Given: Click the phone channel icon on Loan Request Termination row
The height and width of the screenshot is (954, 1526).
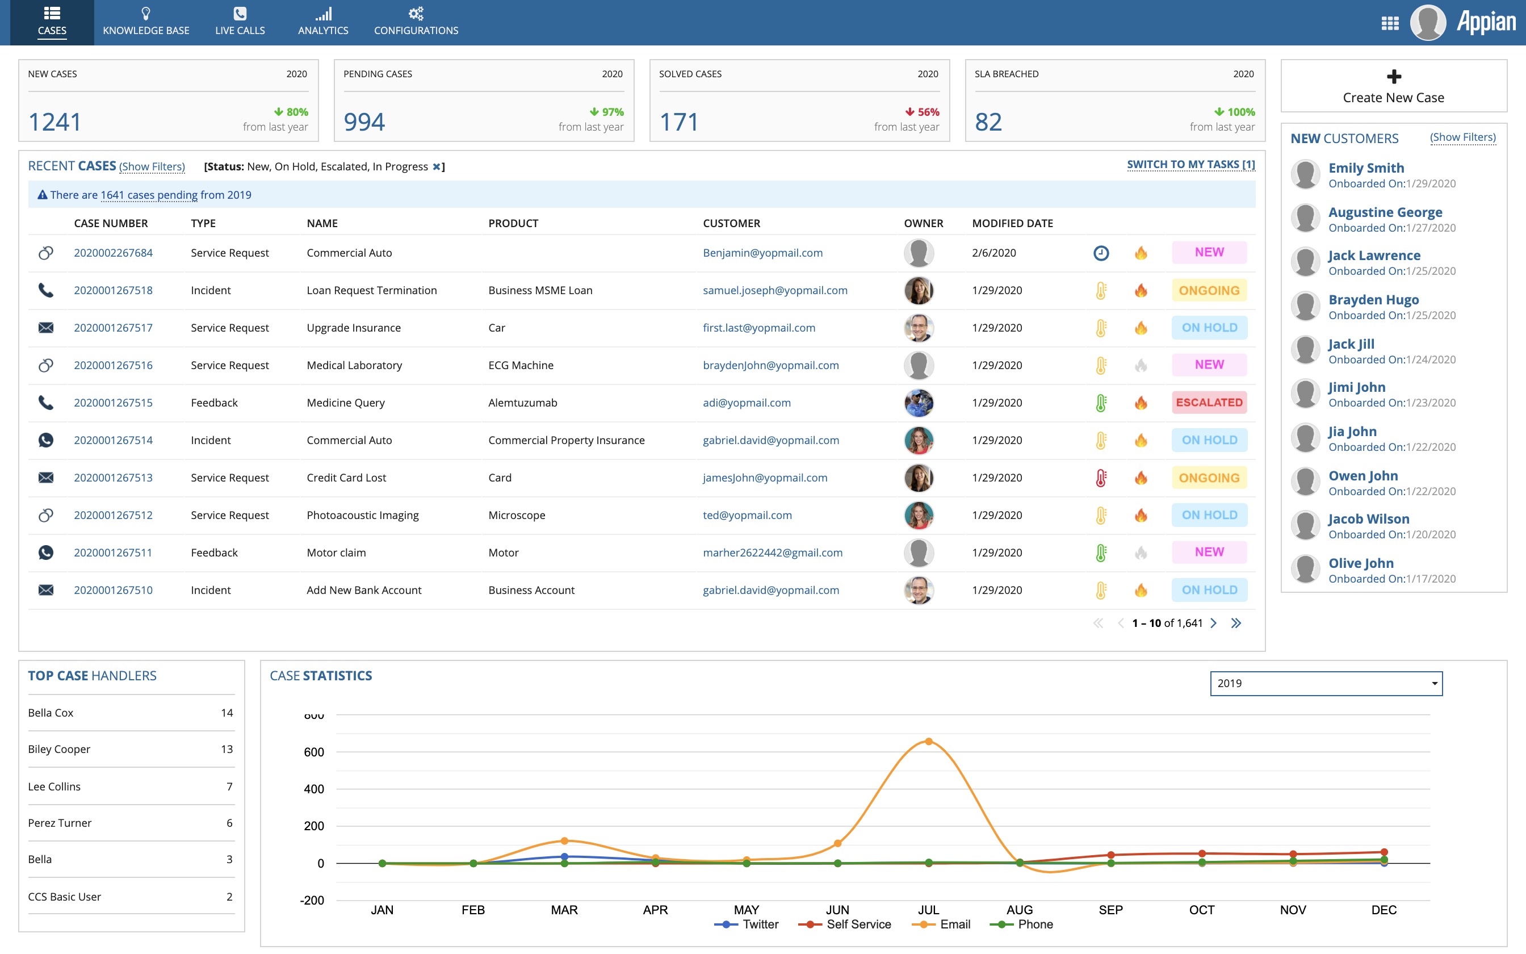Looking at the screenshot, I should [x=47, y=290].
